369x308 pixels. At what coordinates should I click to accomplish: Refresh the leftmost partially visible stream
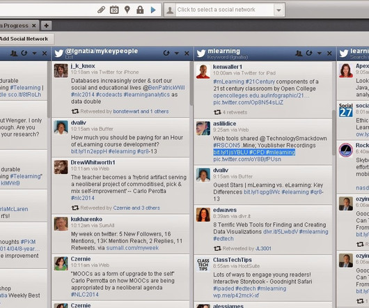tap(24, 53)
